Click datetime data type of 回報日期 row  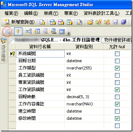click(84, 61)
